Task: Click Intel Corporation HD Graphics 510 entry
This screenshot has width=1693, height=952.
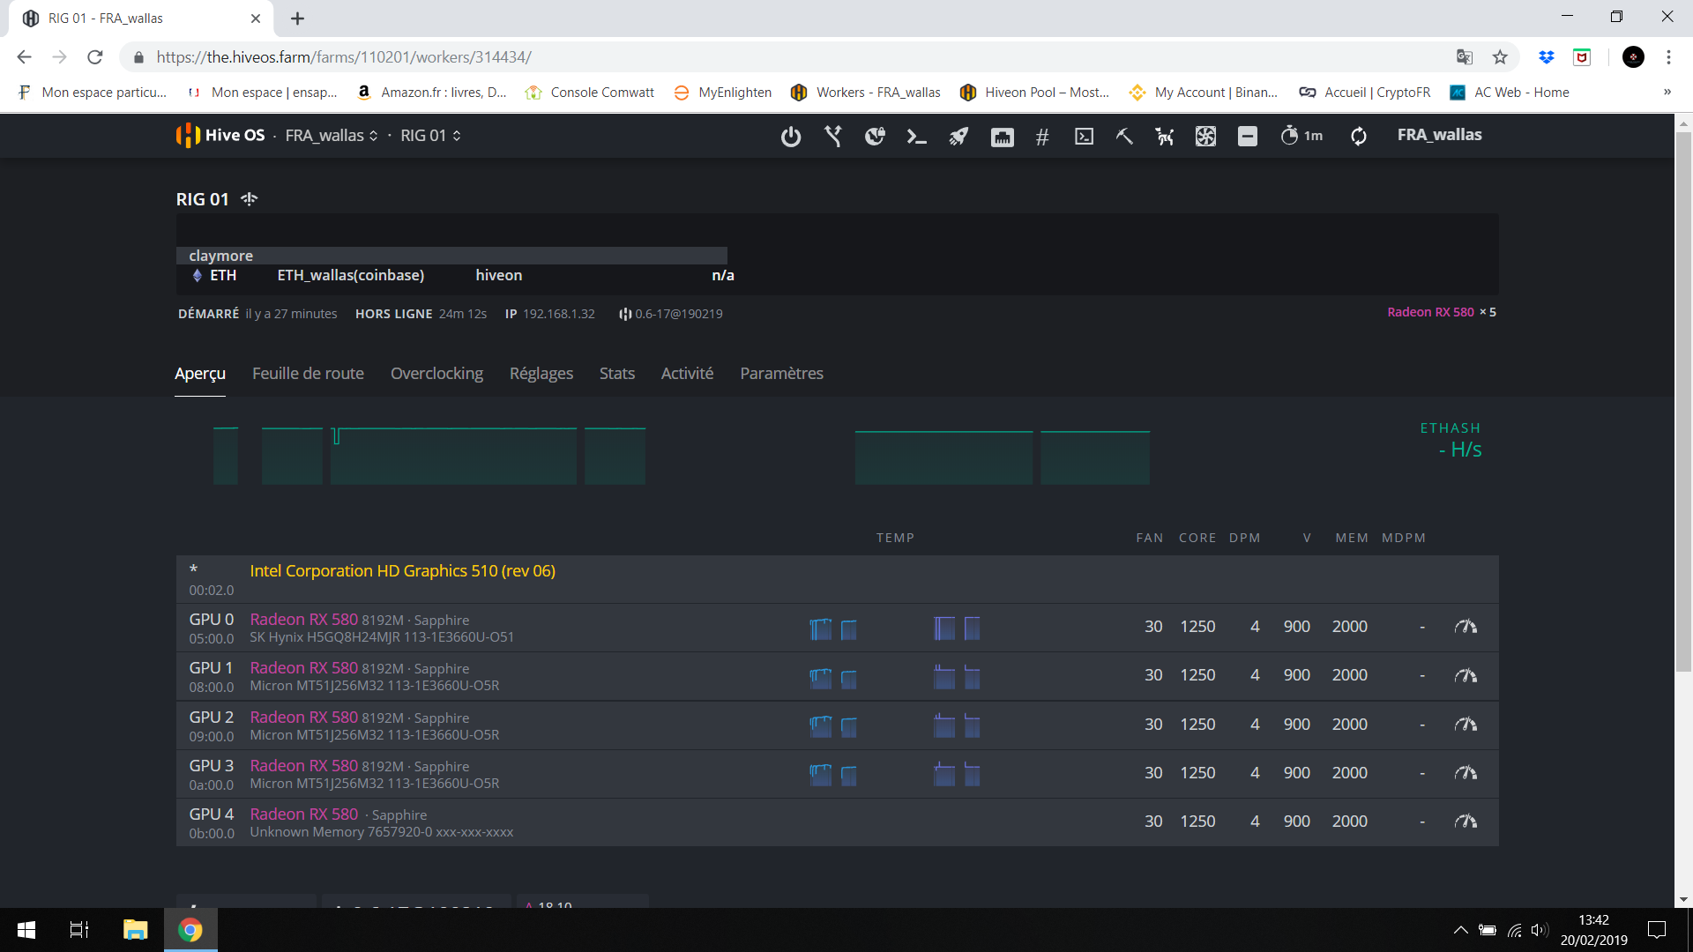Action: click(402, 571)
